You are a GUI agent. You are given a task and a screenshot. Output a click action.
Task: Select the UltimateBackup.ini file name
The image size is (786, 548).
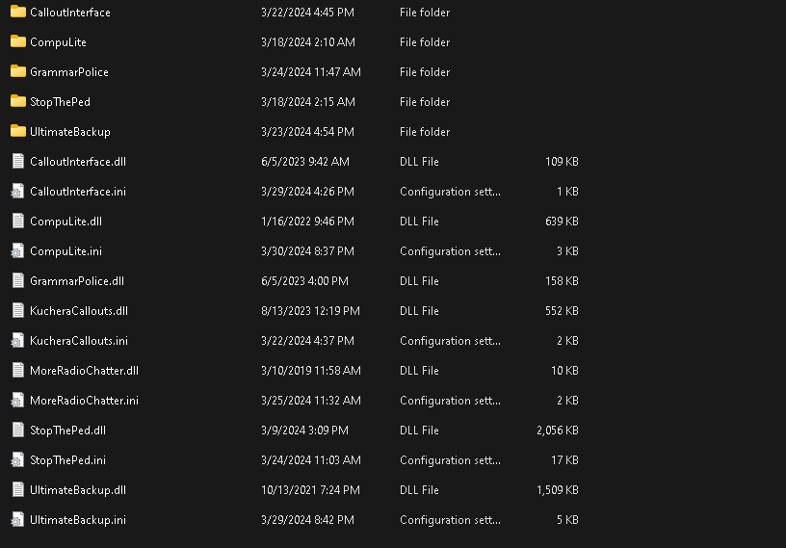coord(78,520)
